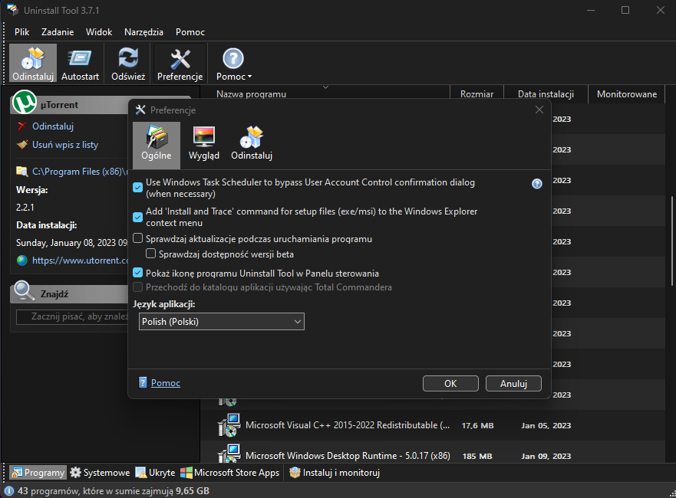Image resolution: width=676 pixels, height=498 pixels.
Task: Click the sort arrow above Nazwa programu column
Action: 326,87
